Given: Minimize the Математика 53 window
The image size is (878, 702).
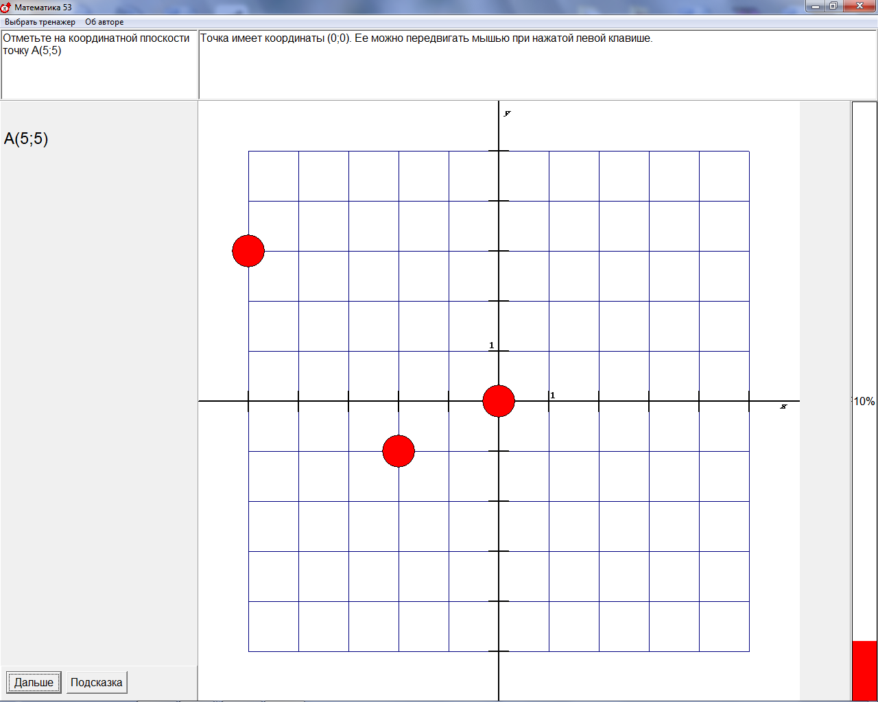Looking at the screenshot, I should pyautogui.click(x=815, y=6).
